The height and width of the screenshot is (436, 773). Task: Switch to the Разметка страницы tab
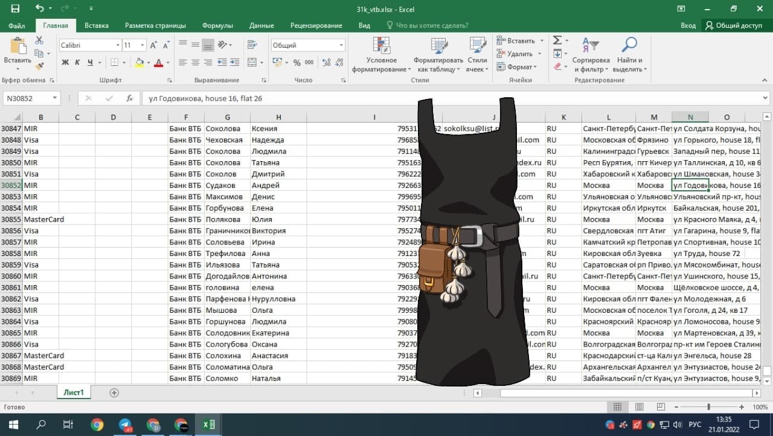pos(155,25)
